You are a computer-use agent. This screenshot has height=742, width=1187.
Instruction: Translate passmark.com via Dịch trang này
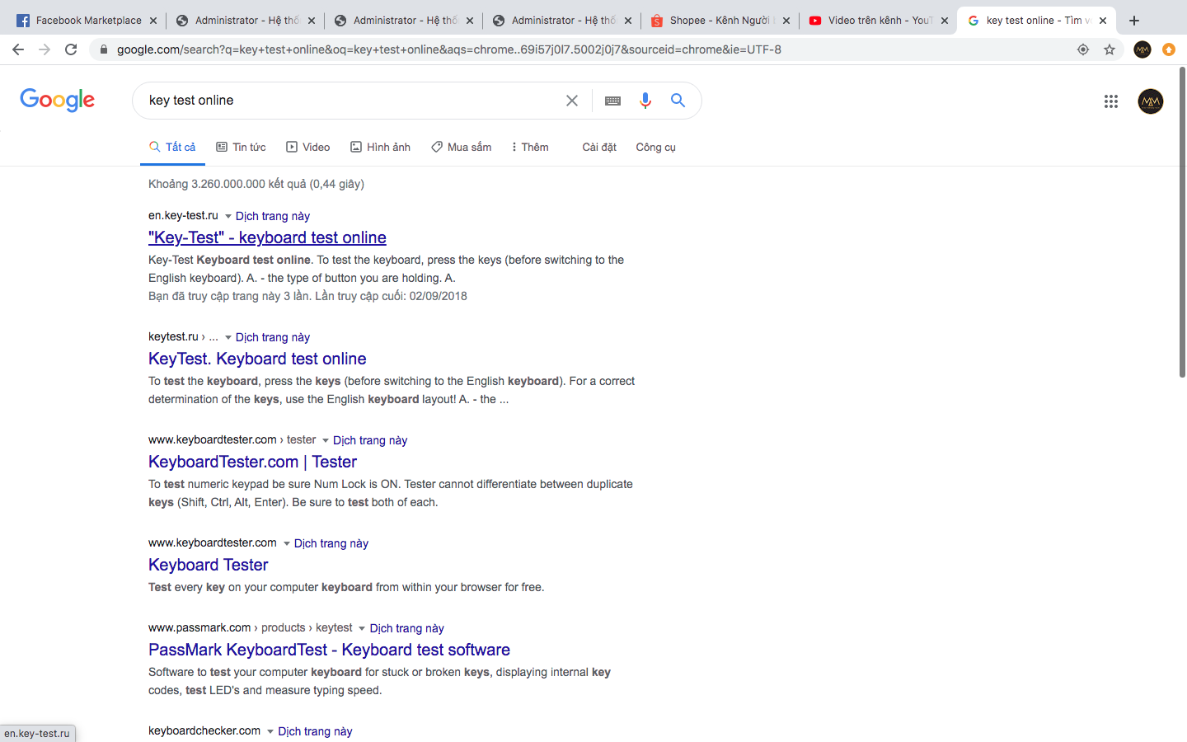click(x=406, y=628)
